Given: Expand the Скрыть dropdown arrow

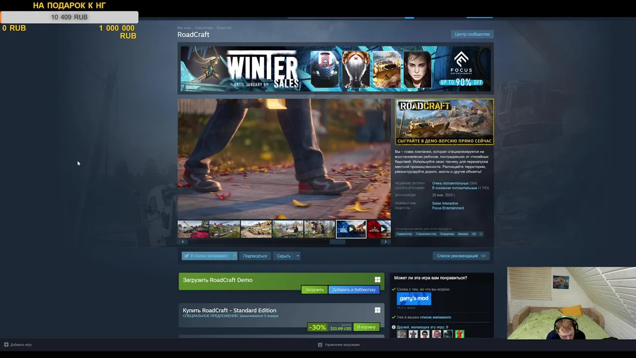Looking at the screenshot, I should pos(298,256).
